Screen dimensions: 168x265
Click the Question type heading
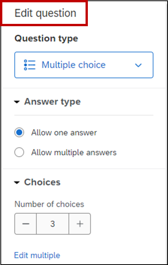[x=46, y=39]
